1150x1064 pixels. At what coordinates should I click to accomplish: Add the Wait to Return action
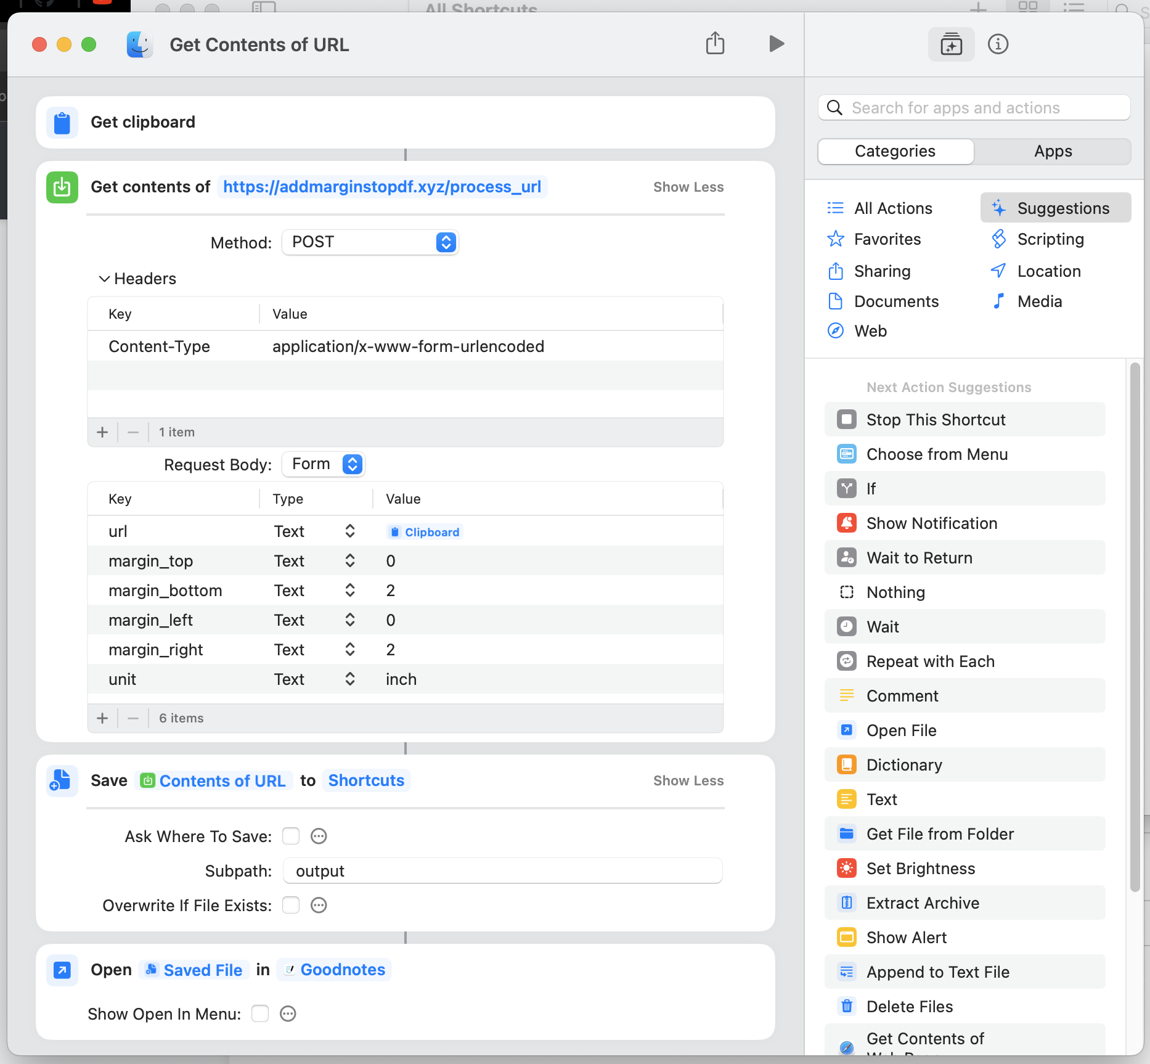[x=964, y=558]
